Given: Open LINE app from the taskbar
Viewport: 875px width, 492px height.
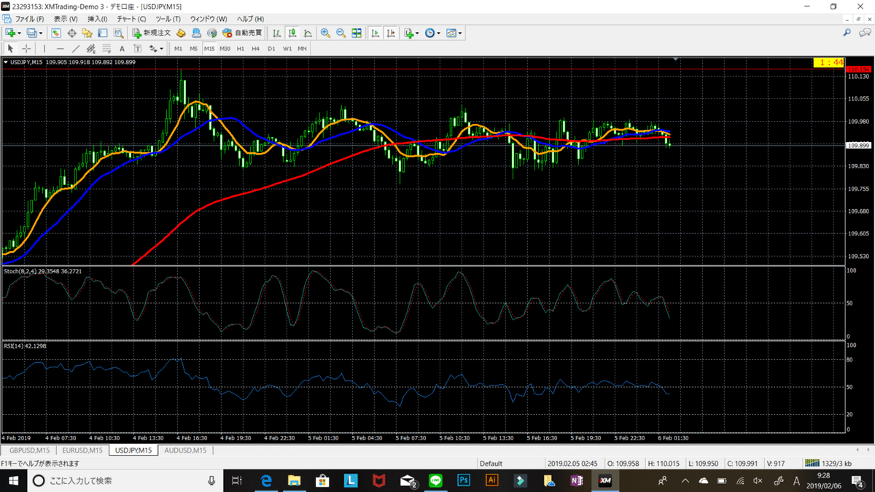Looking at the screenshot, I should [435, 480].
